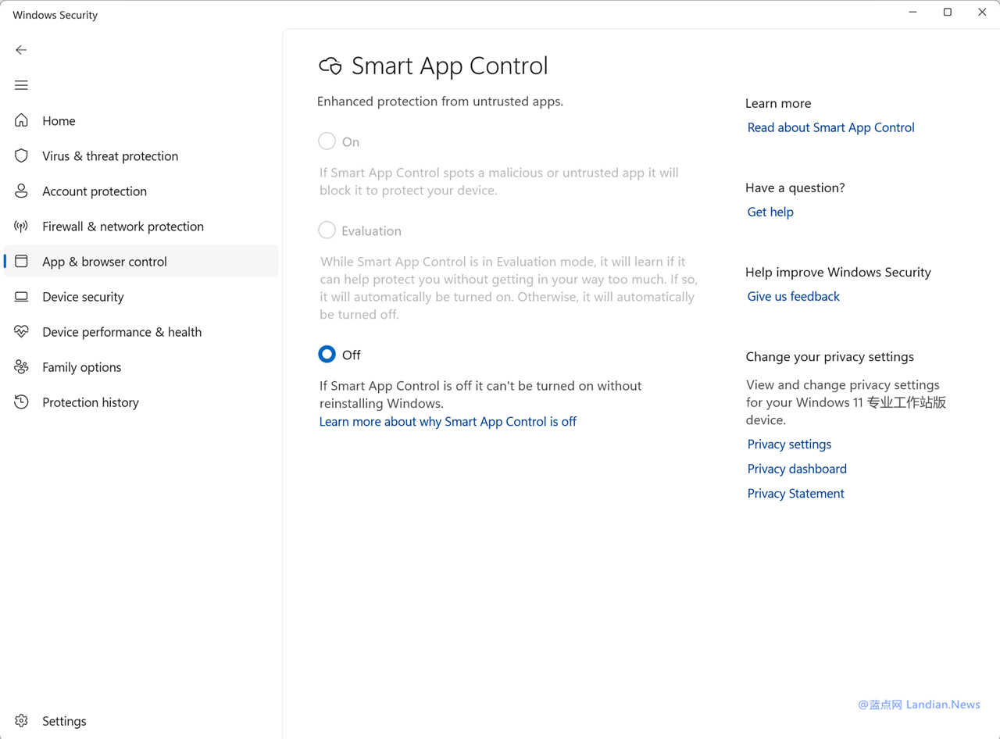
Task: Click the Smart App Control cloud-shield icon
Action: click(x=330, y=66)
